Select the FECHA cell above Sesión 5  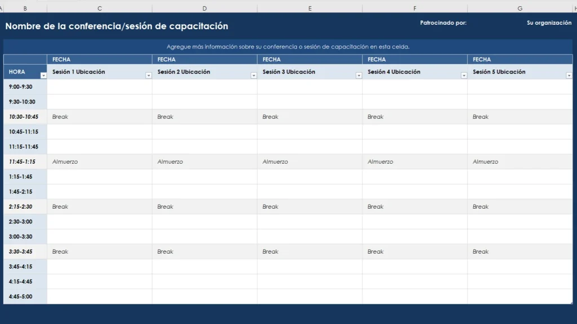pyautogui.click(x=520, y=59)
